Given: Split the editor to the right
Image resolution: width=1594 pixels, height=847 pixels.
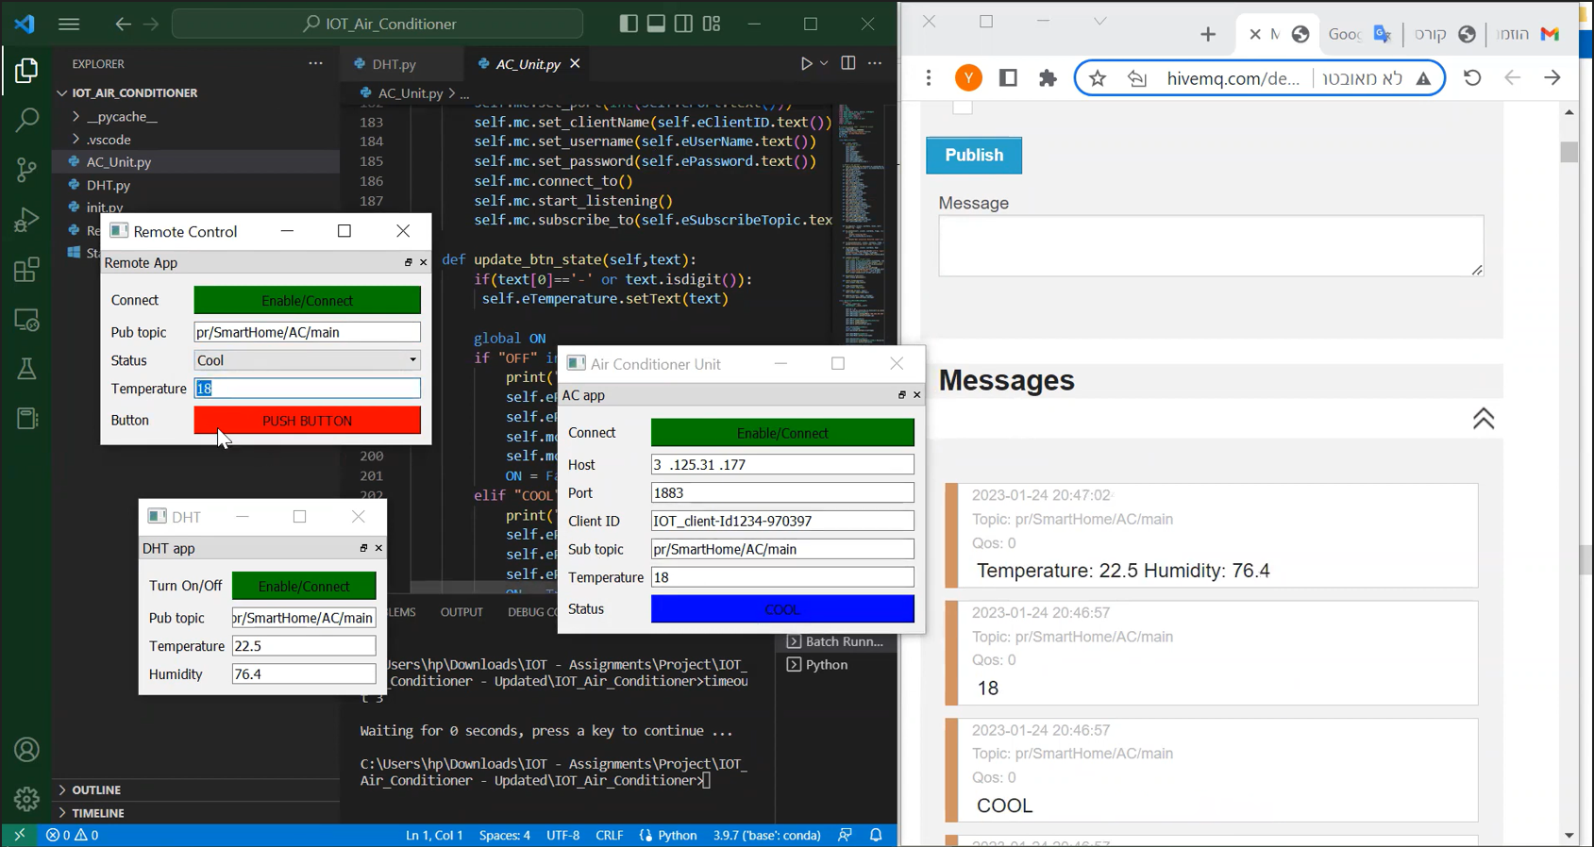Looking at the screenshot, I should point(848,63).
